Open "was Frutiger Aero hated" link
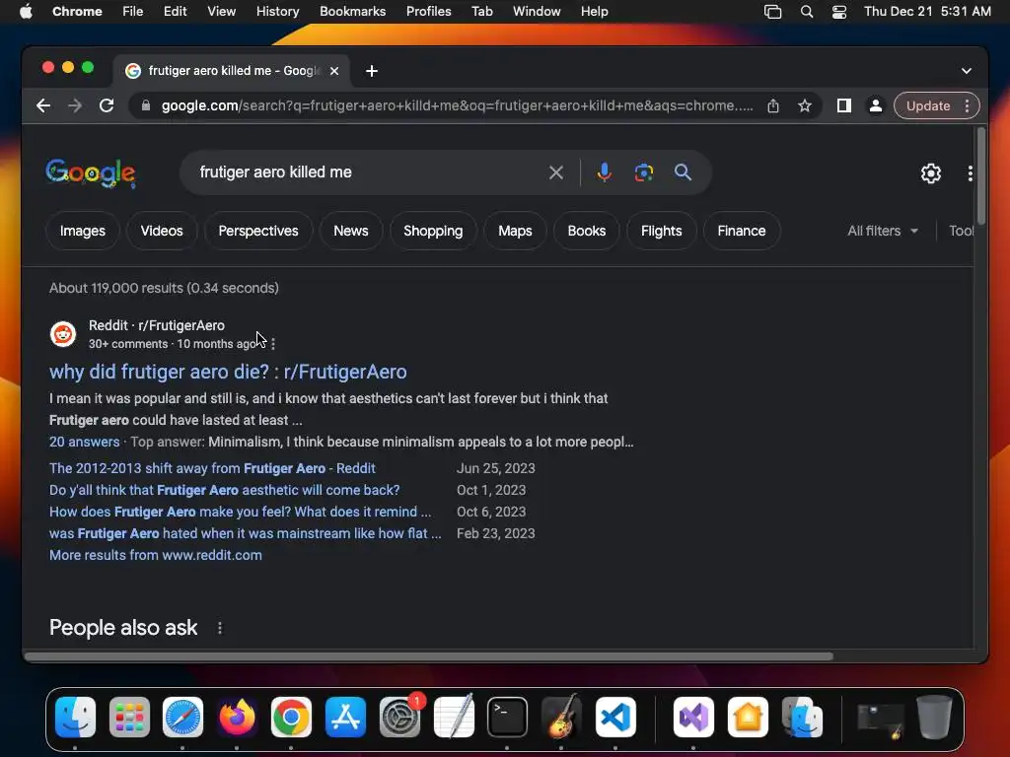1010x757 pixels. coord(246,533)
